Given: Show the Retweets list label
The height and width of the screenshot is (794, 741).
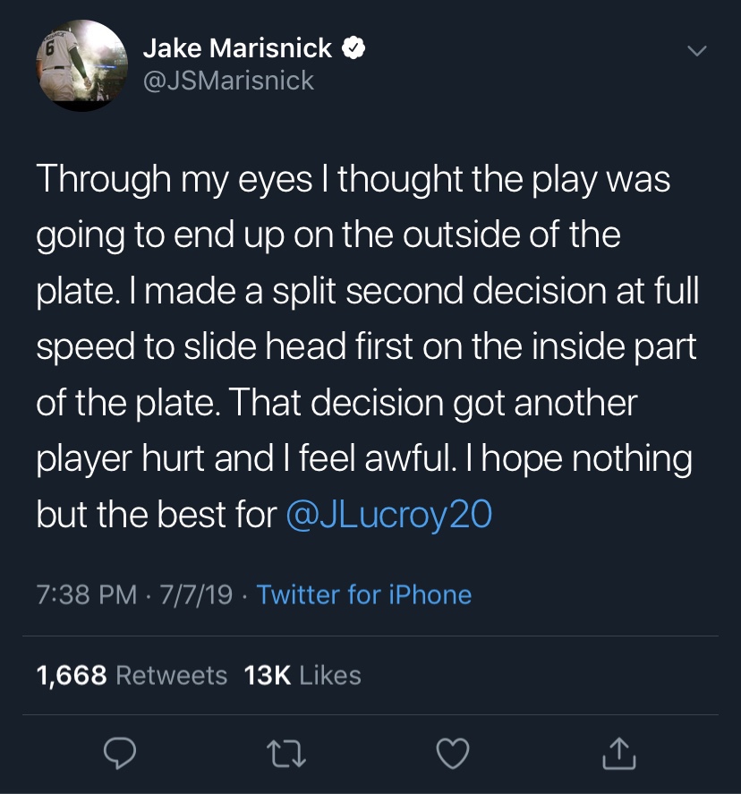Looking at the screenshot, I should coord(172,675).
